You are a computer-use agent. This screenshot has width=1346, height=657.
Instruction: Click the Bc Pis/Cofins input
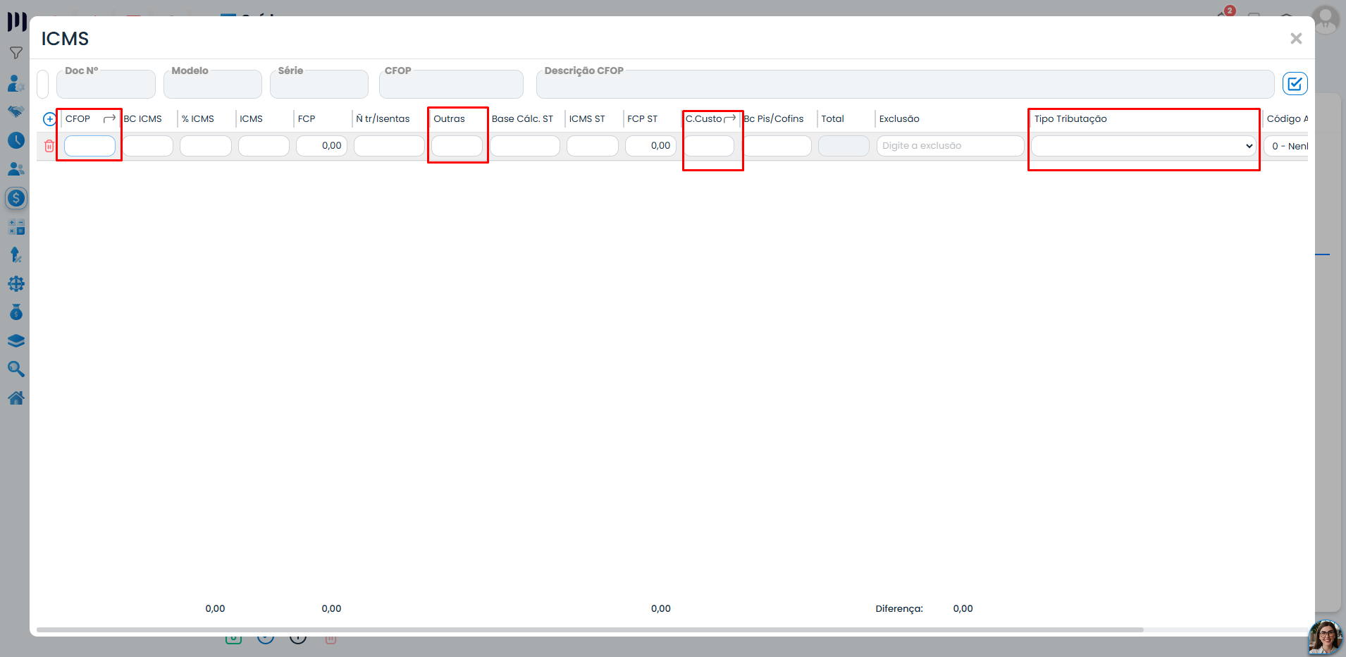tap(777, 146)
